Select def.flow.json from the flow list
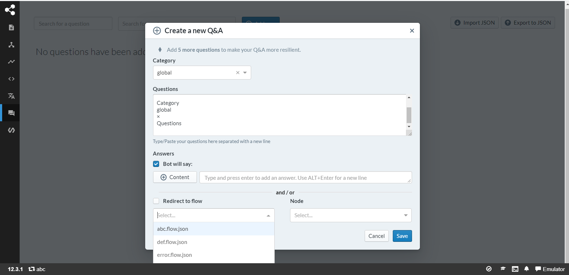569x275 pixels. click(172, 242)
